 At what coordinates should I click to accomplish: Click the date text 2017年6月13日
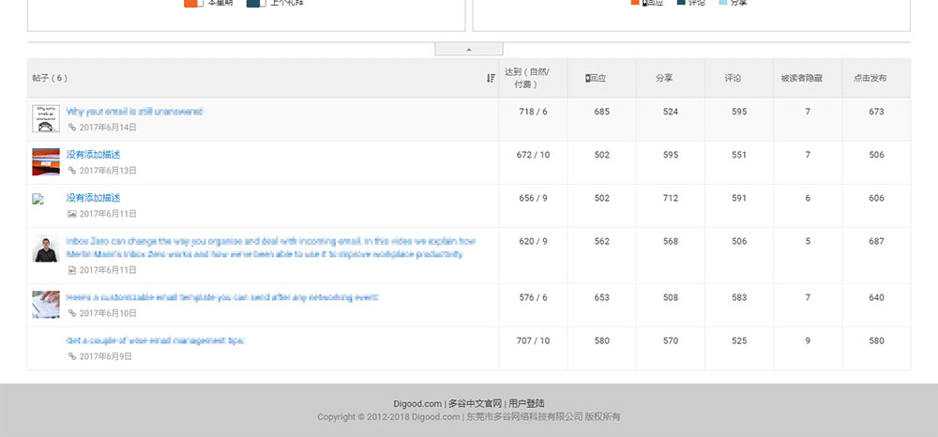[108, 171]
